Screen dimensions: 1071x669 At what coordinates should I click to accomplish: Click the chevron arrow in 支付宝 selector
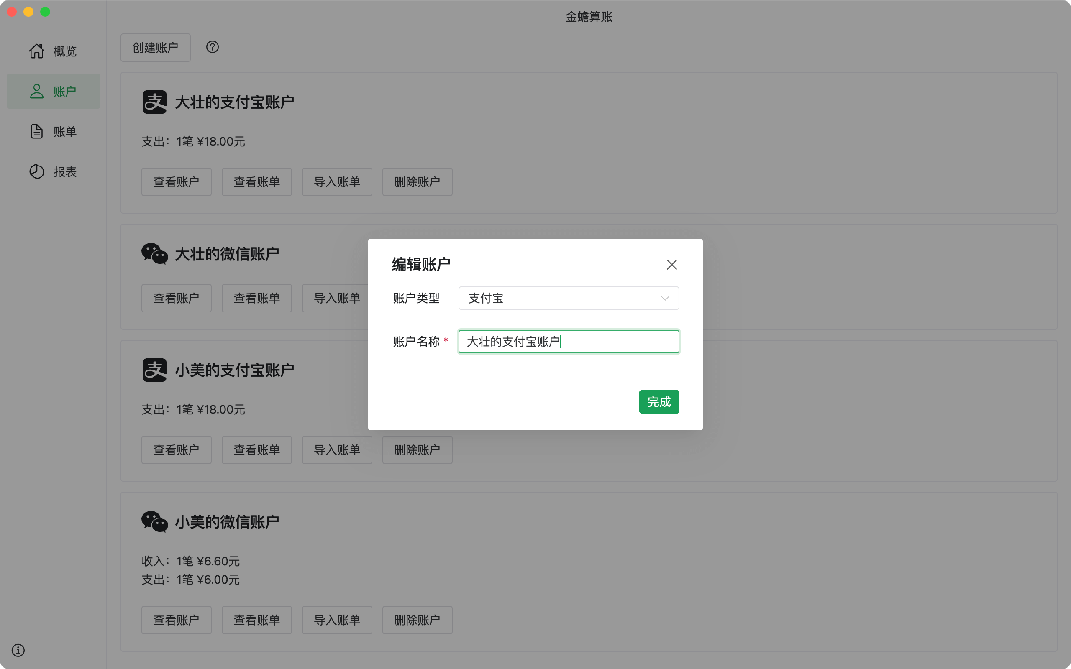[665, 298]
